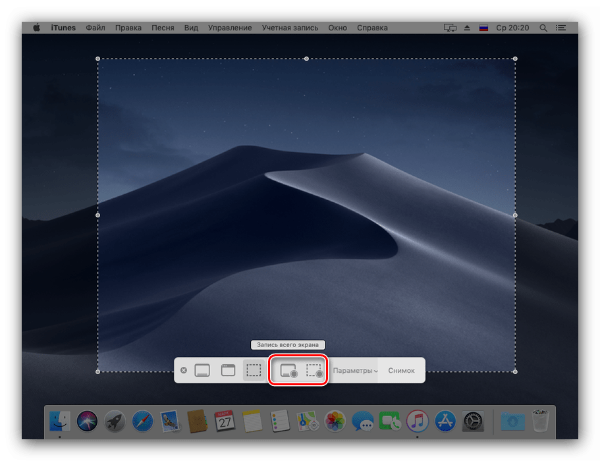Select Capture Selected Window mode
Viewport: 600px width, 461px height.
pyautogui.click(x=227, y=370)
